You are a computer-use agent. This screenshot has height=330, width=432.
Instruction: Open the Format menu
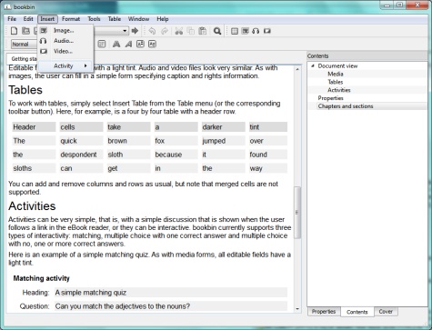coord(71,19)
